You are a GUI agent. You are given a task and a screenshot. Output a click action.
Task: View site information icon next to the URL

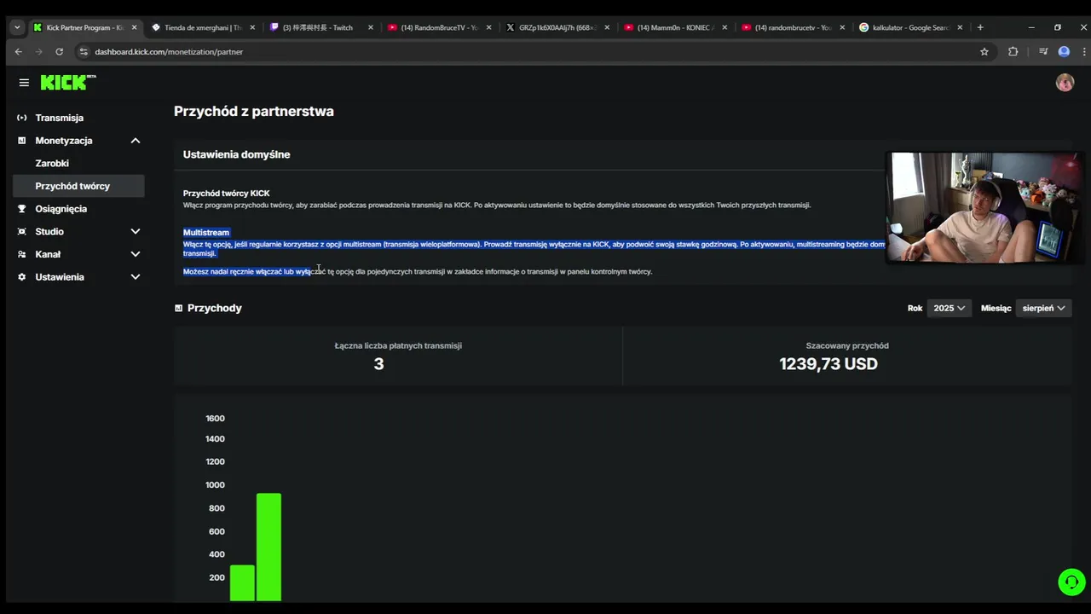click(x=83, y=51)
